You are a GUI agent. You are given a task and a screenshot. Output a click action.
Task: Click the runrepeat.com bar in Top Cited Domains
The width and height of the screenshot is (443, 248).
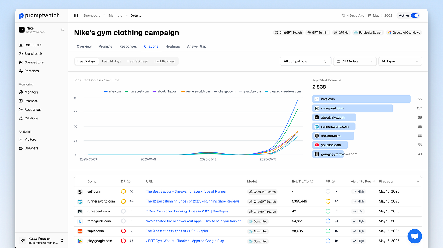pos(353,108)
